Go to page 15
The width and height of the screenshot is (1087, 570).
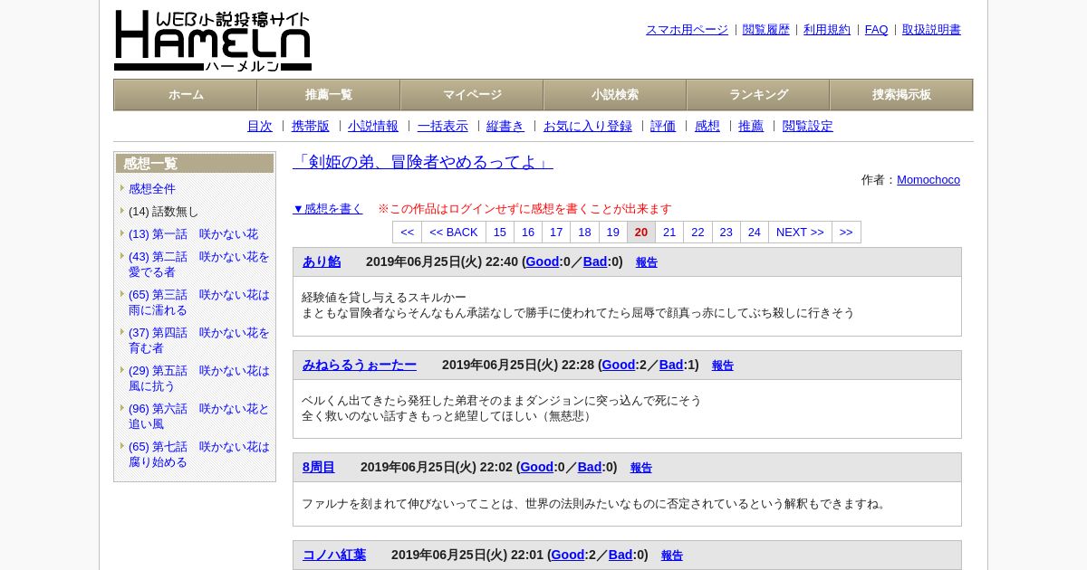(x=500, y=233)
